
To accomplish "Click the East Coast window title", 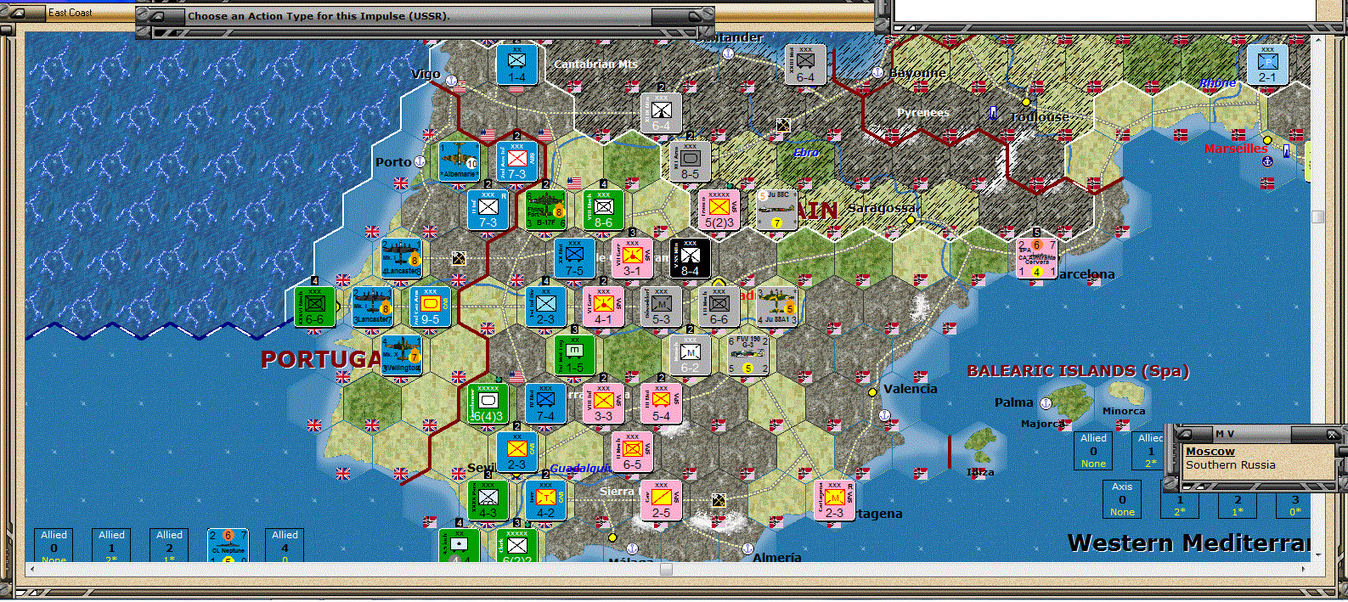I will (x=70, y=13).
